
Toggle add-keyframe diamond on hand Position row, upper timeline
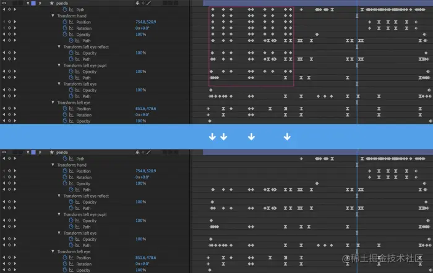pyautogui.click(x=9, y=22)
